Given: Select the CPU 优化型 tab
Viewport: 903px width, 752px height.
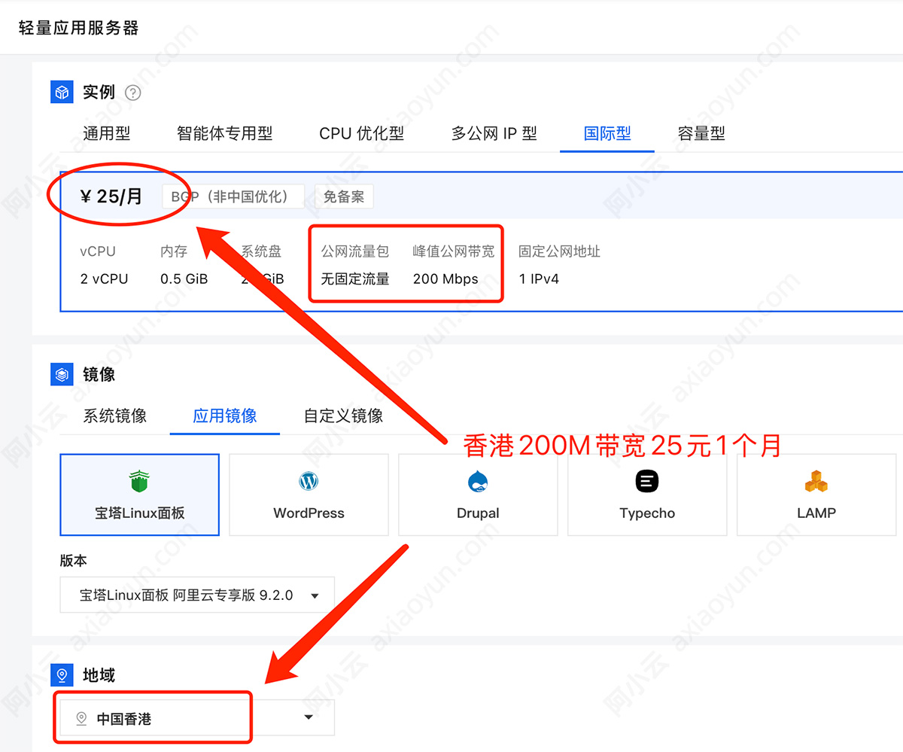Looking at the screenshot, I should [x=362, y=134].
